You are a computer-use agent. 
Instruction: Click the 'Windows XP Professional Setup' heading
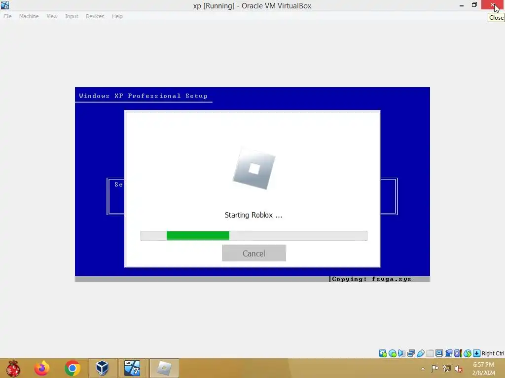coord(144,96)
